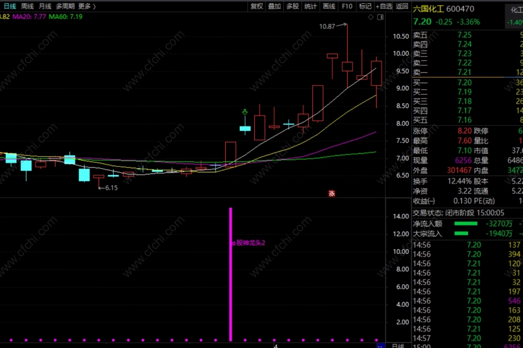The image size is (523, 348).
Task: Click the green down-arrow signal marker
Action: coord(245,112)
